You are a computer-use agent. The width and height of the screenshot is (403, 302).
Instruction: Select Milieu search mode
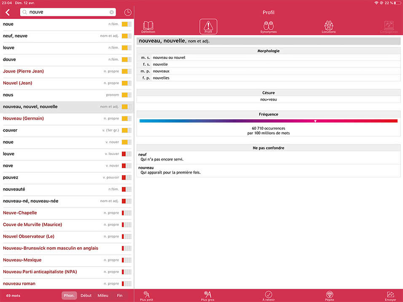point(103,296)
